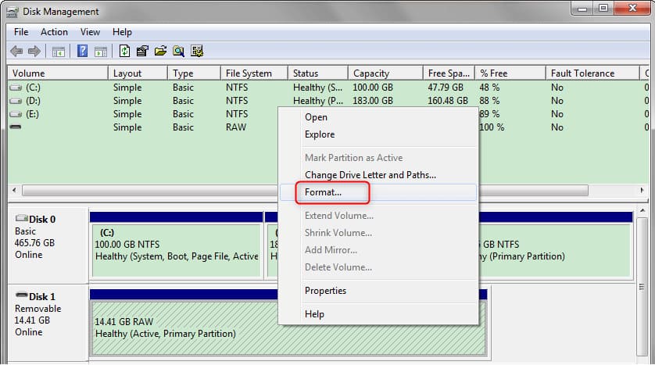Select Explore in the context menu
The height and width of the screenshot is (365, 655).
tap(319, 134)
